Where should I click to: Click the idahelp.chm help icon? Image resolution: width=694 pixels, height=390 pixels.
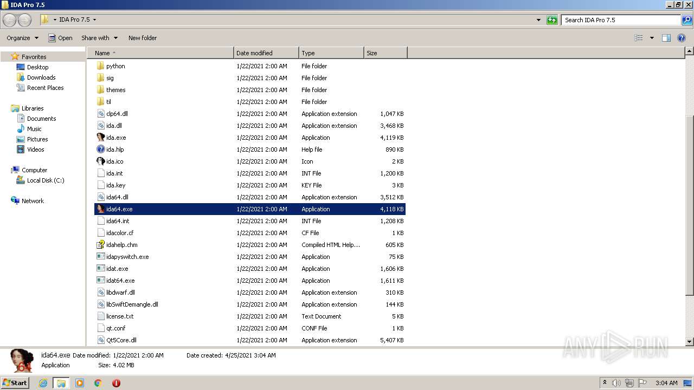click(100, 245)
